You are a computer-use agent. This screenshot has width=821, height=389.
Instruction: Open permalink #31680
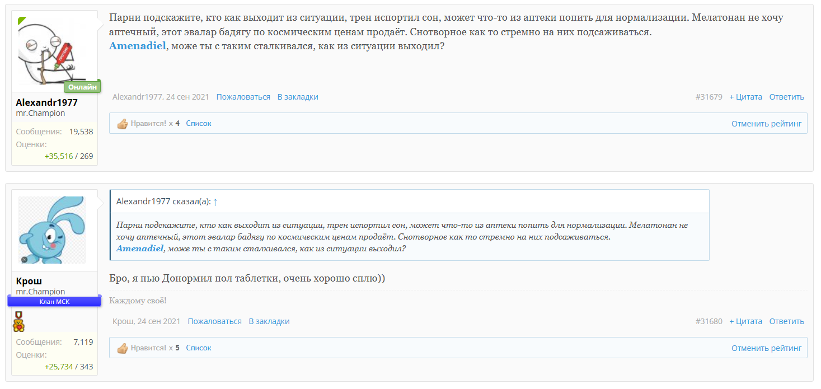tap(709, 321)
